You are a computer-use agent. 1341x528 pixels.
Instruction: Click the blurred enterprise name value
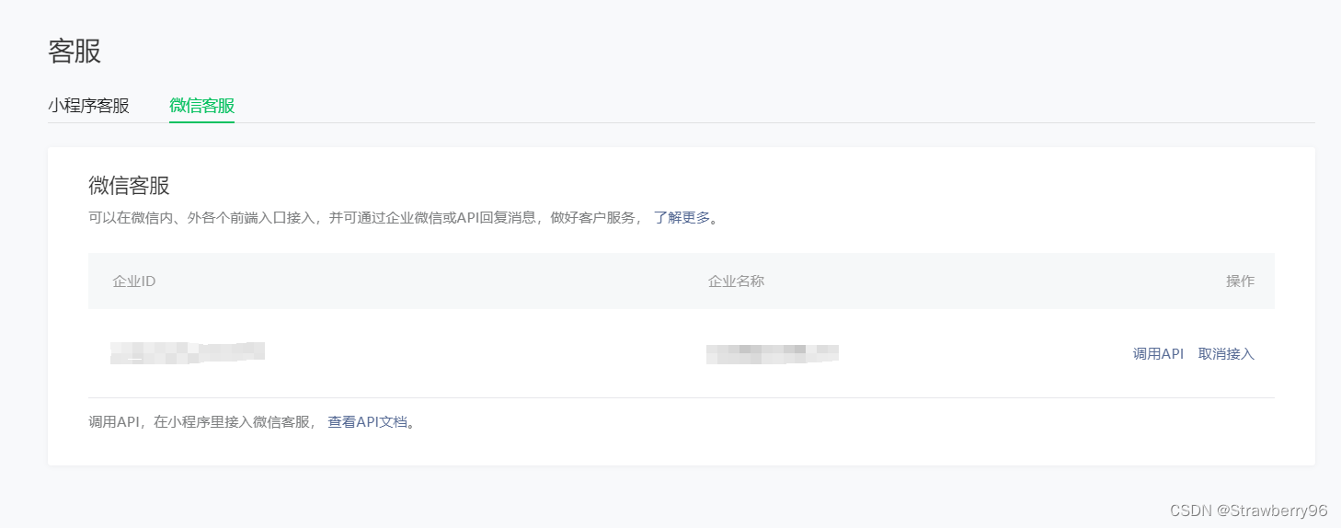pos(773,353)
